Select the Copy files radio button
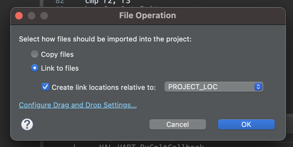This screenshot has width=293, height=147. 35,54
